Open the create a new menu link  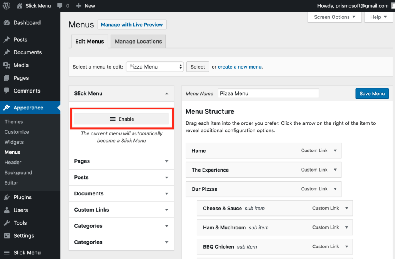(x=240, y=66)
